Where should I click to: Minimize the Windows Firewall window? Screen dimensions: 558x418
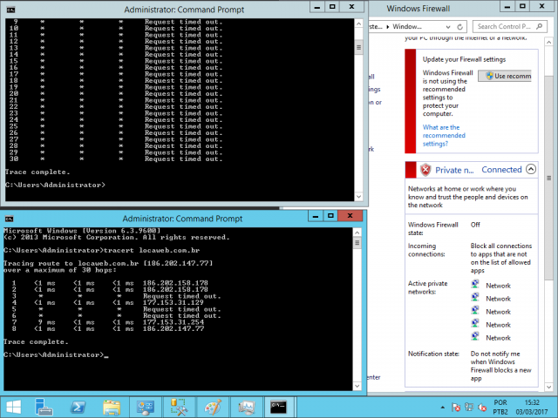coord(507,7)
